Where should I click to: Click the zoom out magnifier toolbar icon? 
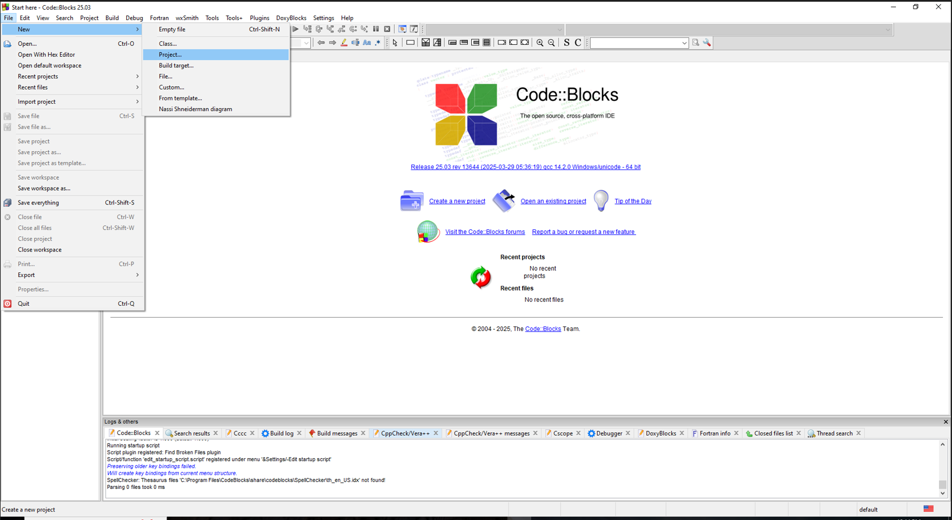click(x=552, y=43)
